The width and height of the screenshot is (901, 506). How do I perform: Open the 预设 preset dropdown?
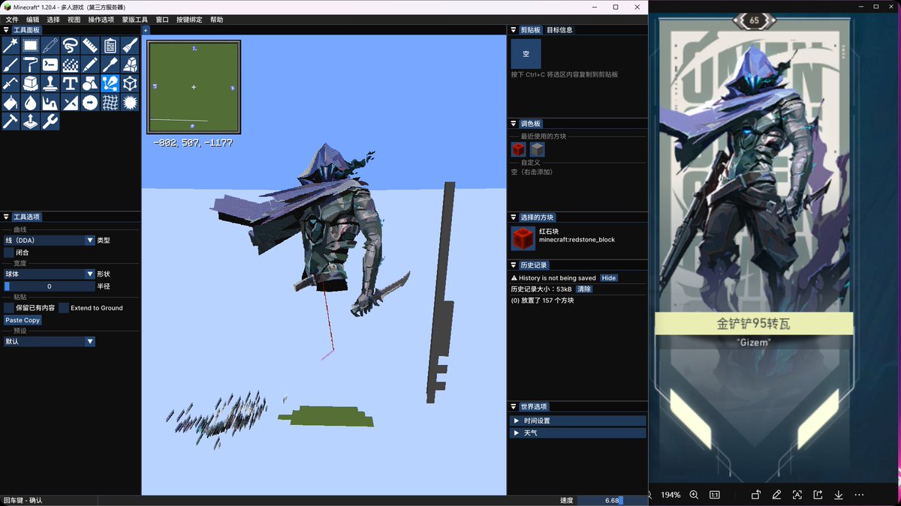50,342
